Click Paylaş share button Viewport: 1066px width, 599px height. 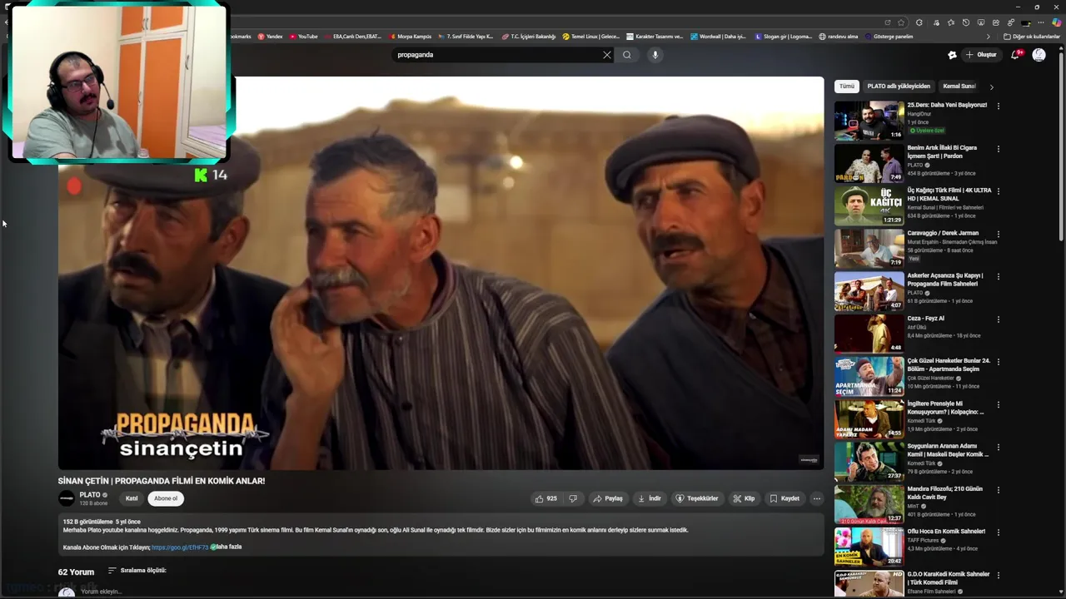[x=608, y=498]
